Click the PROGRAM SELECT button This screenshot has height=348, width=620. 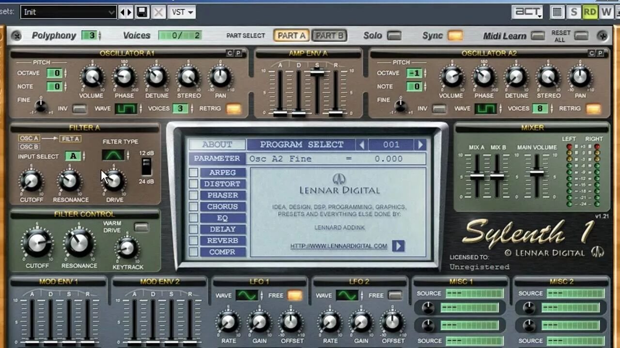pos(302,145)
